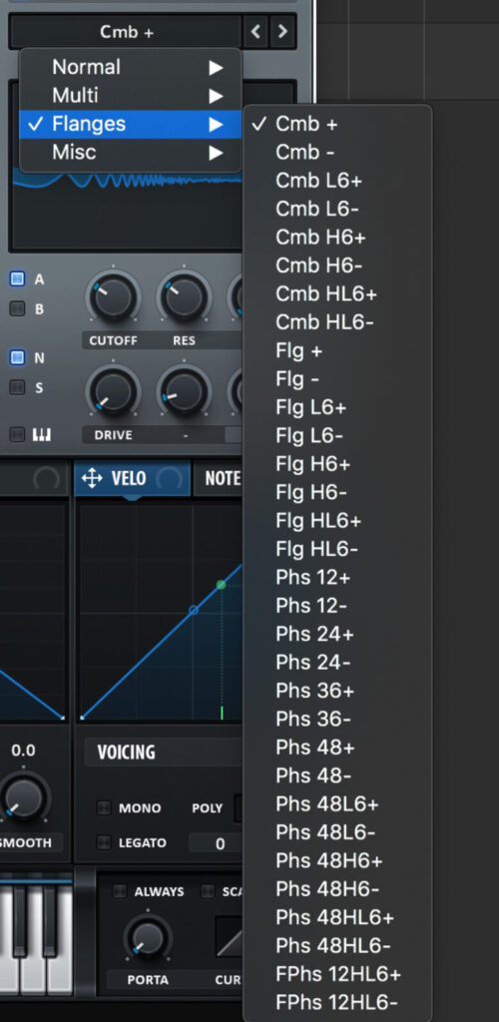Toggle noise N filter routing
The height and width of the screenshot is (1022, 499).
[x=17, y=357]
